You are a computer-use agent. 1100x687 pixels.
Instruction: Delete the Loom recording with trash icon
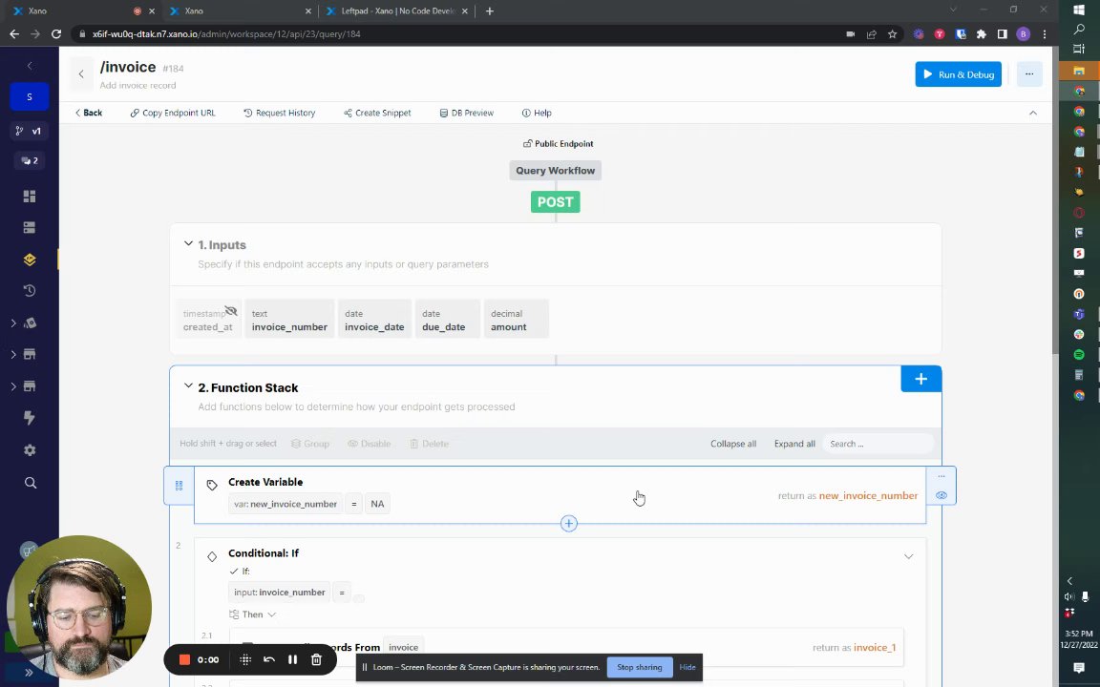point(316,659)
